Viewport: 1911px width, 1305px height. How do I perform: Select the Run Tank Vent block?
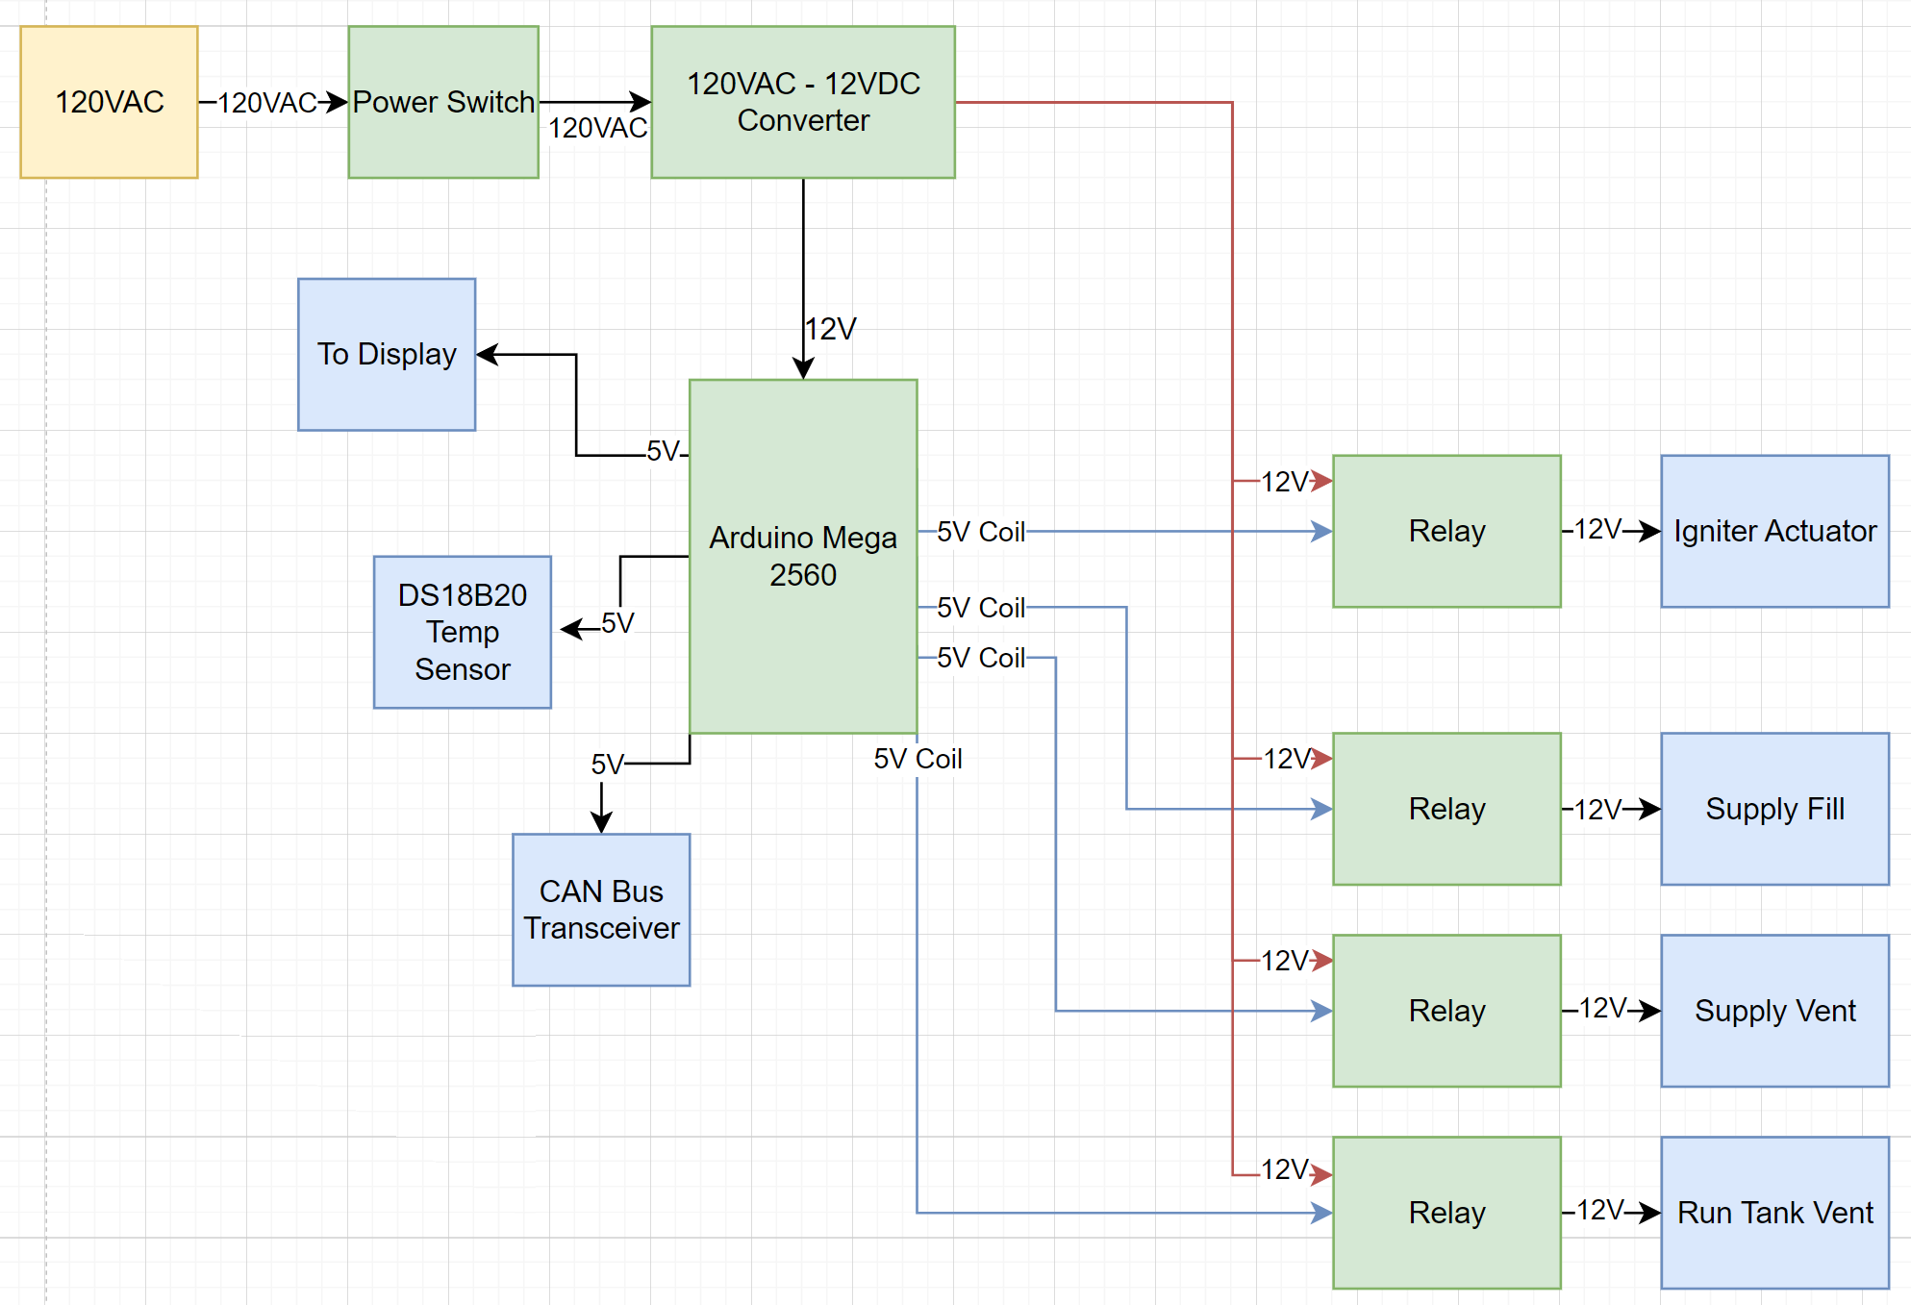[x=1773, y=1213]
